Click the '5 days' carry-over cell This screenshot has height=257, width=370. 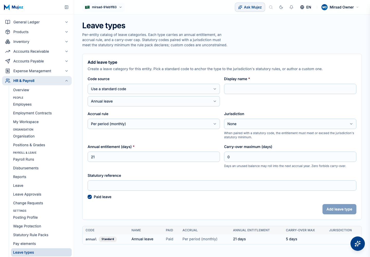[291, 239]
